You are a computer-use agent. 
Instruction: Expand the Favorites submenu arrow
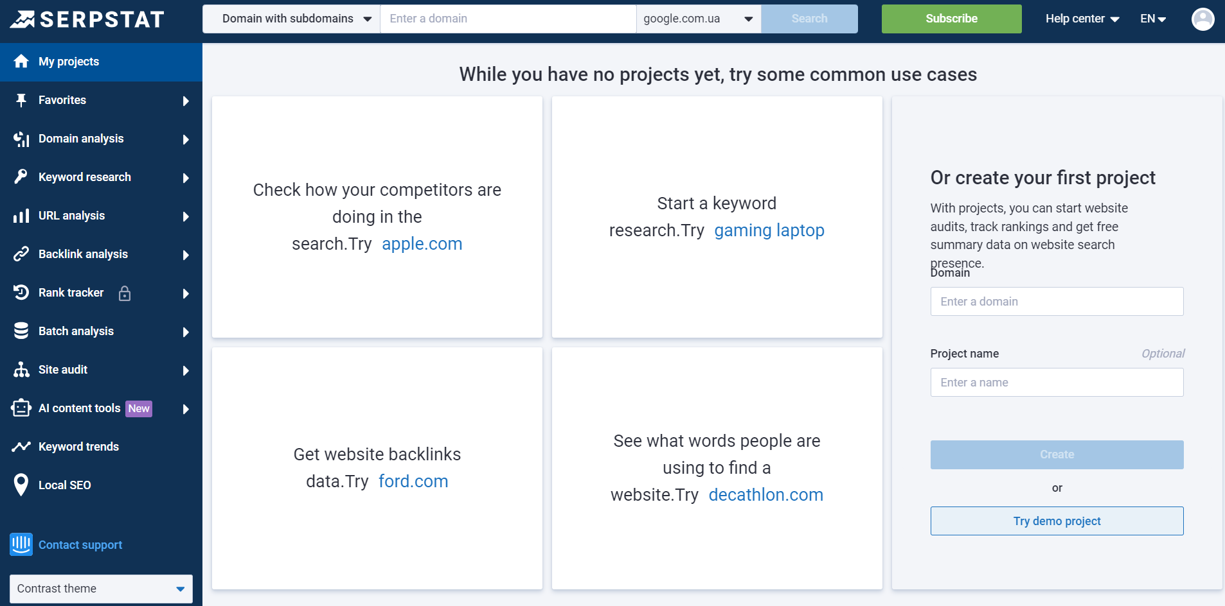[186, 101]
